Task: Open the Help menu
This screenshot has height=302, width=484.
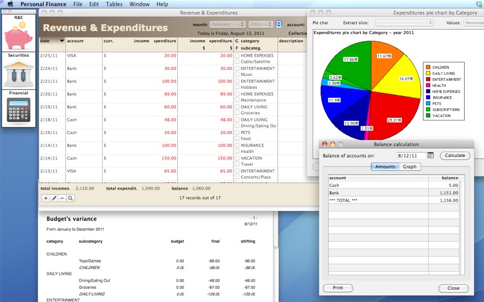Action: point(162,4)
